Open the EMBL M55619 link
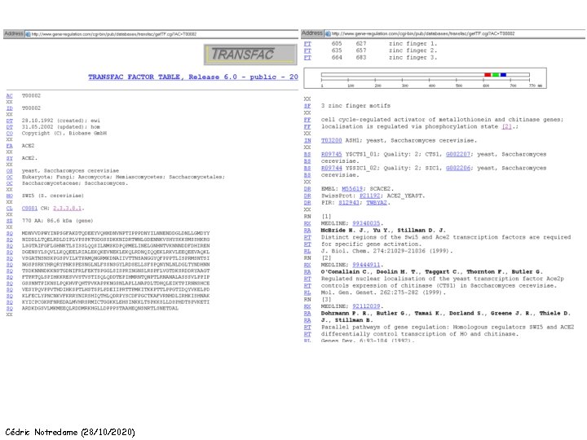Screen dimensions: 587x440 tap(352, 189)
